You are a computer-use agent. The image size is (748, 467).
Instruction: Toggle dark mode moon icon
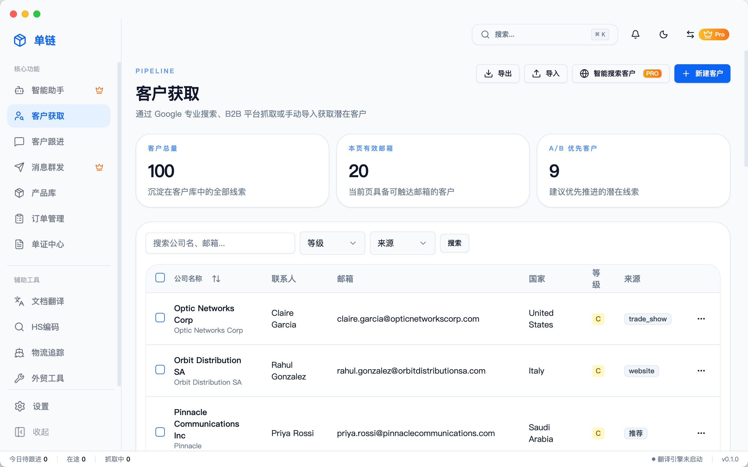click(663, 34)
